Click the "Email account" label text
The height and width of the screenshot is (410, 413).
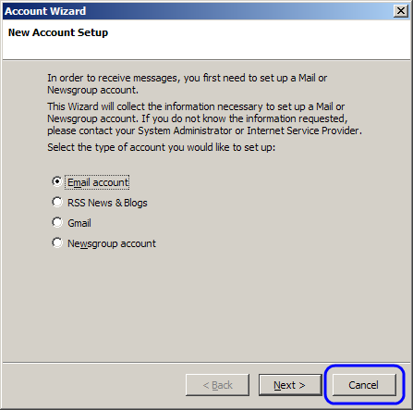[98, 182]
